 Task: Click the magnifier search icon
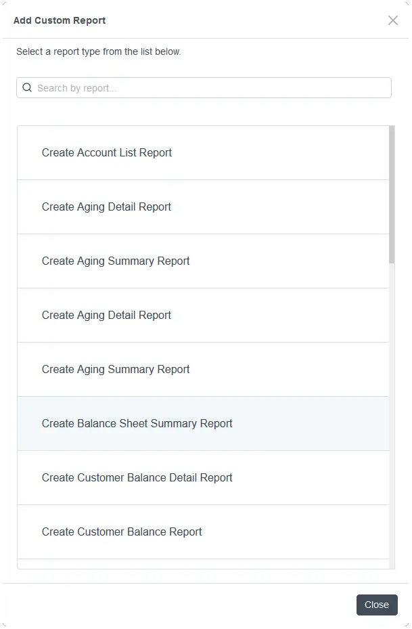coord(27,87)
